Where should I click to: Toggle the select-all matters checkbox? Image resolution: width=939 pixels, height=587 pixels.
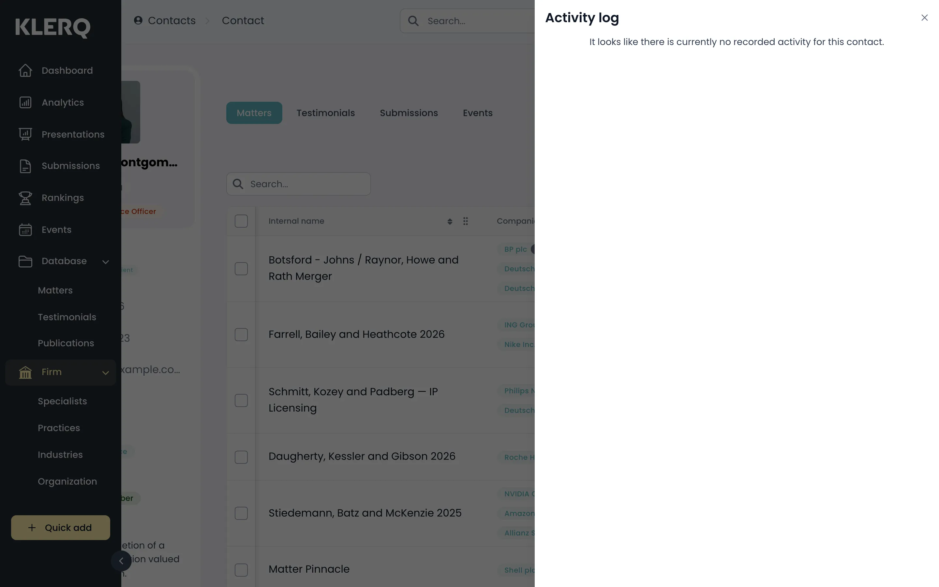[x=241, y=221]
